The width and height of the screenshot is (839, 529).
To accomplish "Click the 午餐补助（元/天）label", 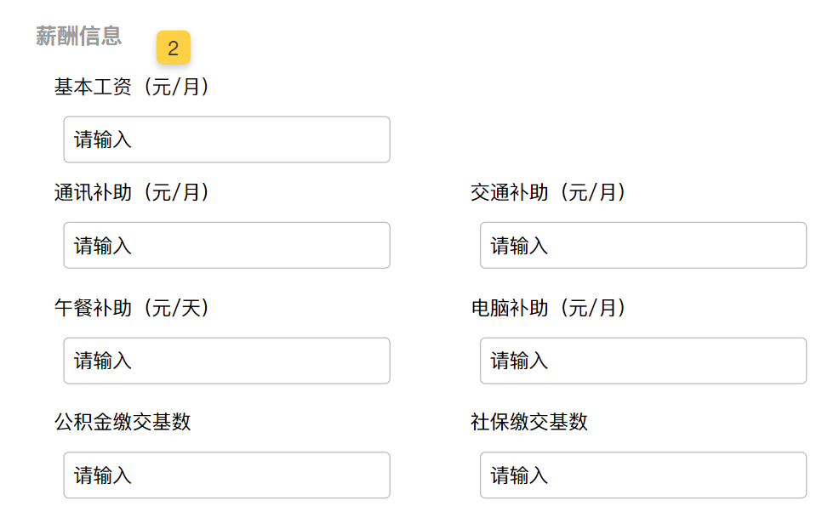I will [x=132, y=308].
